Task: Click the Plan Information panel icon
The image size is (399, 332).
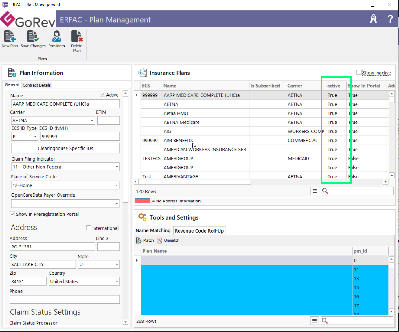Action: [x=12, y=73]
